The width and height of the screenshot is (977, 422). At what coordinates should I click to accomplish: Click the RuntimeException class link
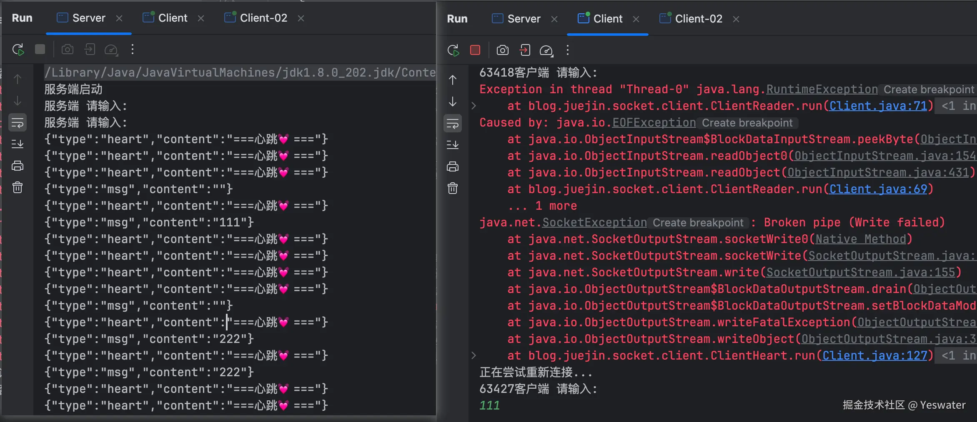point(822,89)
